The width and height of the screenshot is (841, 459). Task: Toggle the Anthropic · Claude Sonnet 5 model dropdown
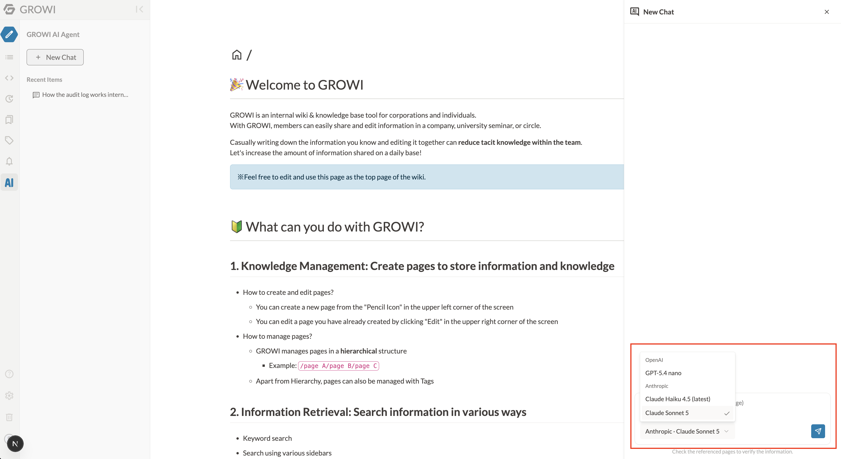[x=687, y=431]
